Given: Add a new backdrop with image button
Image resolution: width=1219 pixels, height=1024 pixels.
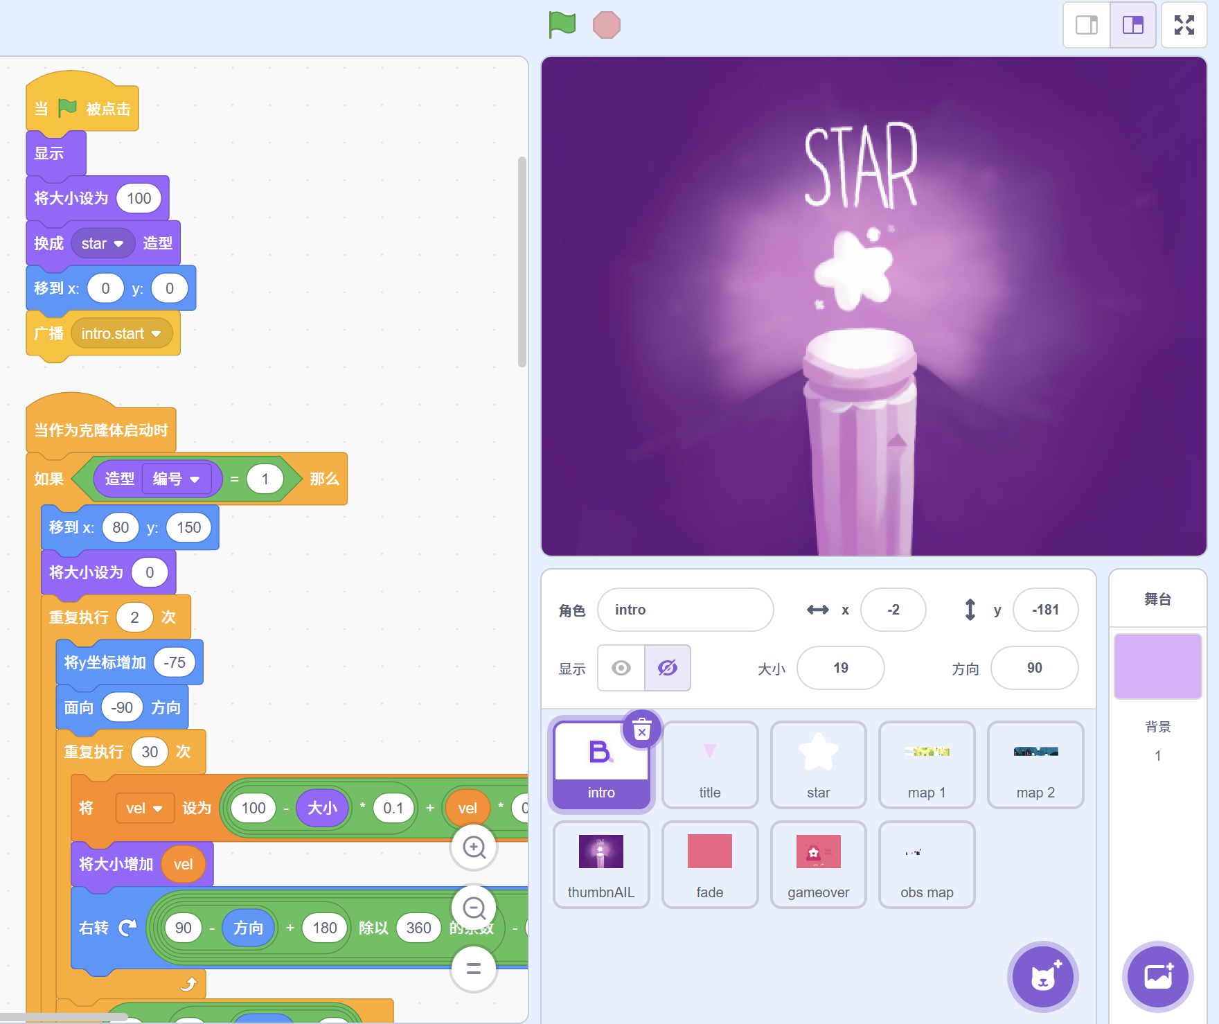Looking at the screenshot, I should 1157,977.
